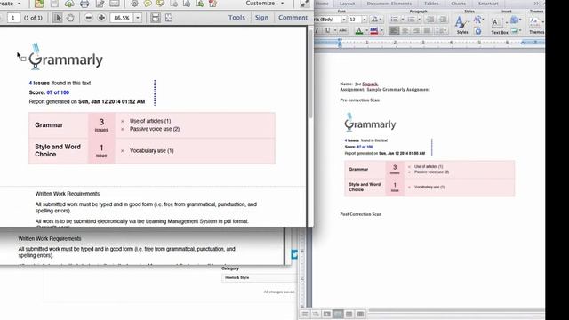Open the font name dropdown in Word
Image resolution: width=569 pixels, height=320 pixels.
344,20
